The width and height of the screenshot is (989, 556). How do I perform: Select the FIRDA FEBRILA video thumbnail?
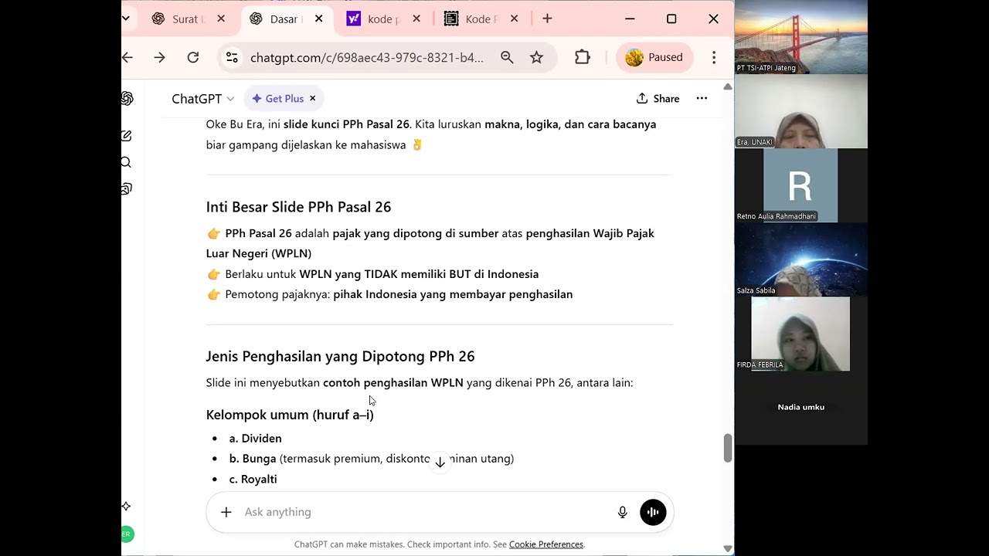(800, 334)
